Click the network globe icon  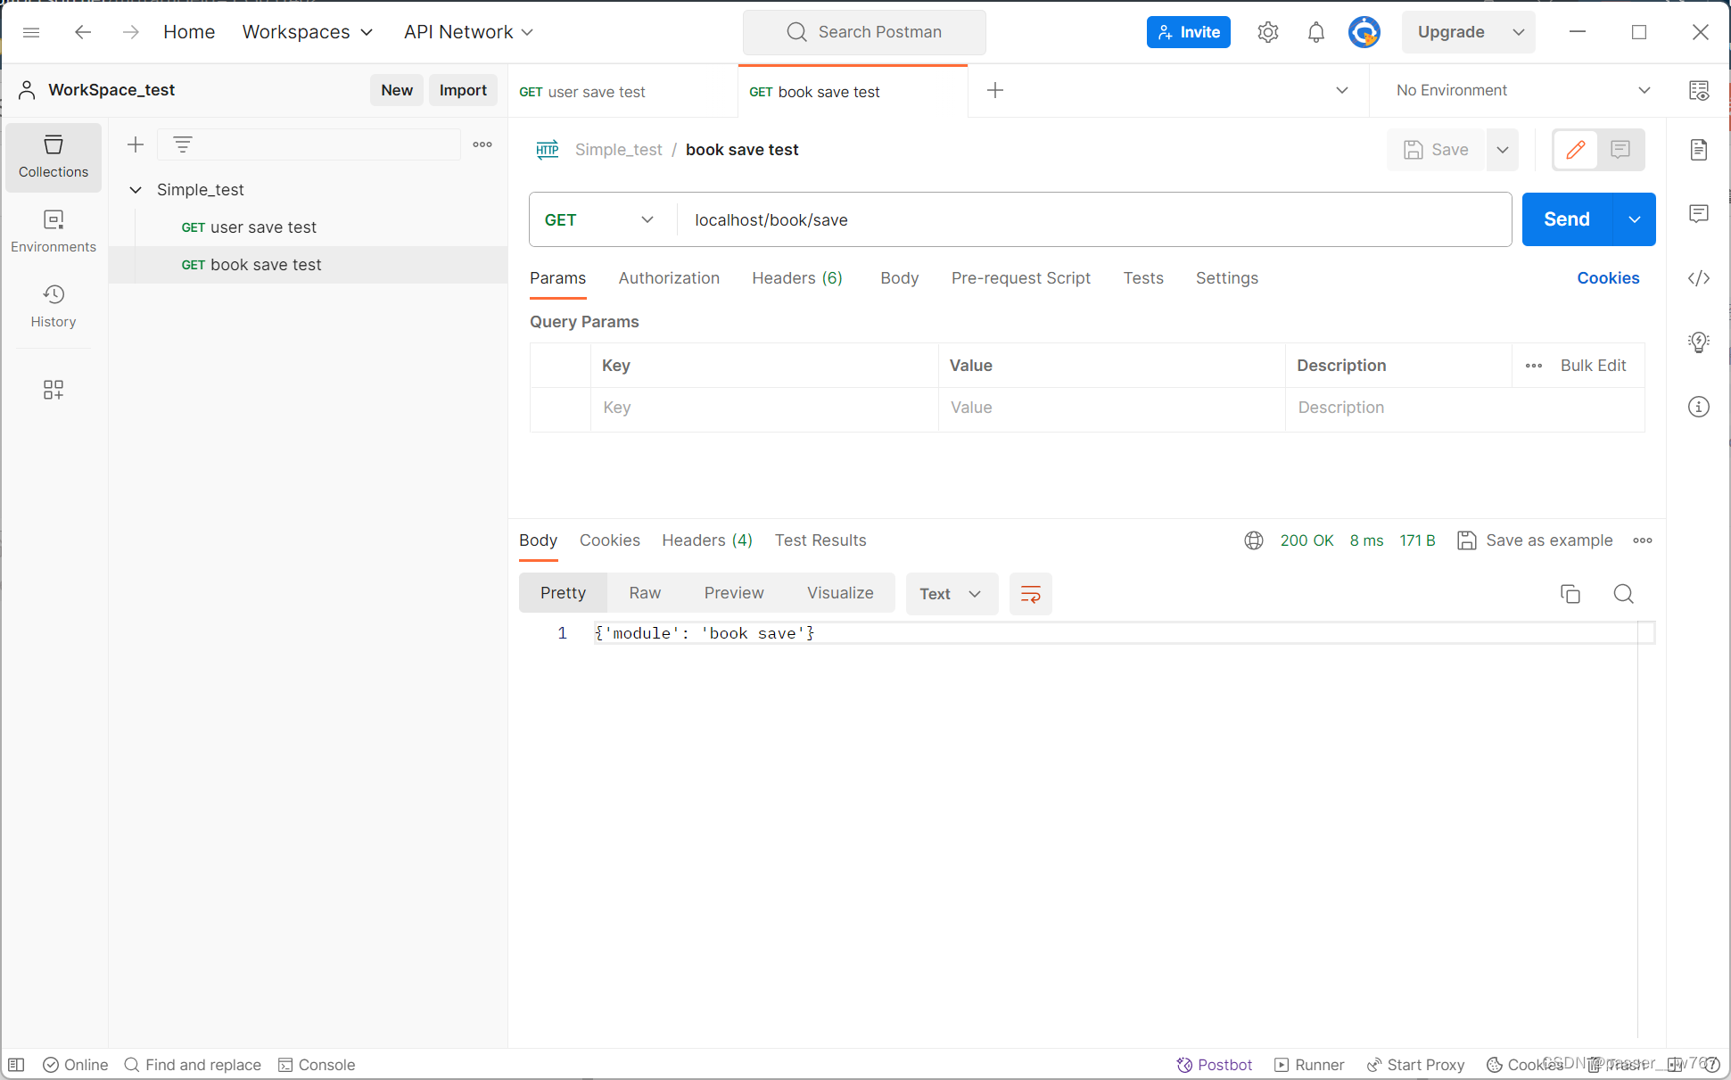point(1254,540)
